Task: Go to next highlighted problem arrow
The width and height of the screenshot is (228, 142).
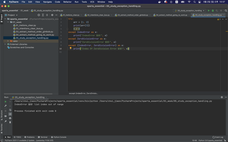Action: pos(226,19)
